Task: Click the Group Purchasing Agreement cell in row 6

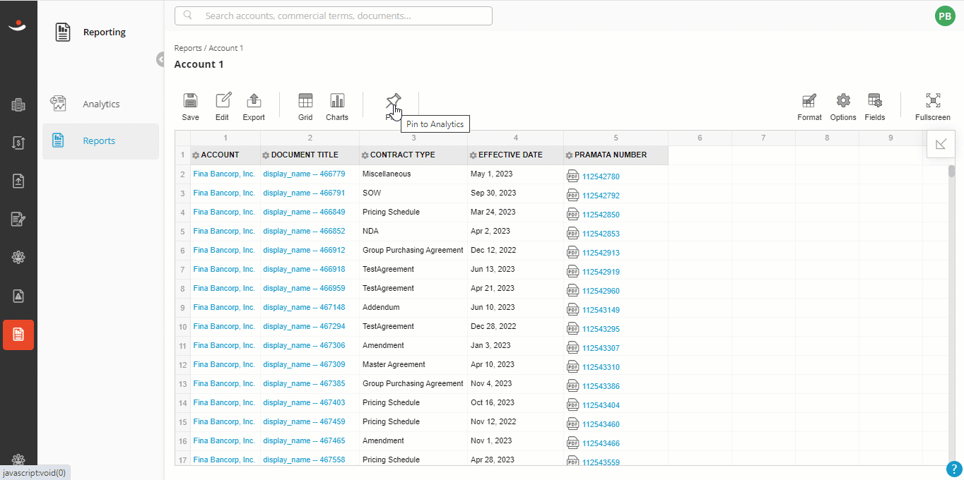Action: click(x=413, y=250)
